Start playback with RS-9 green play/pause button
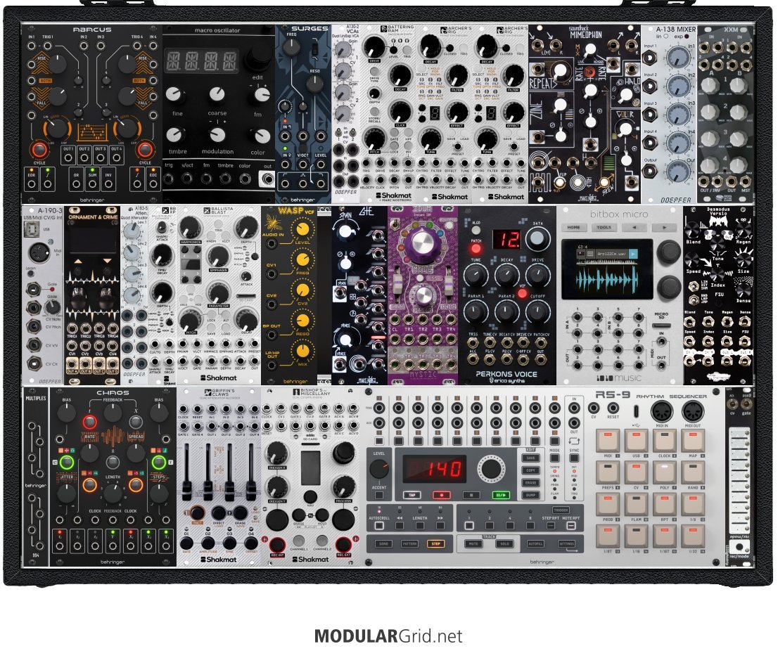Image resolution: width=778 pixels, height=651 pixels. (500, 495)
